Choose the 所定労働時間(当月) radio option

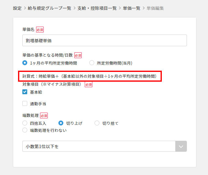(92, 63)
